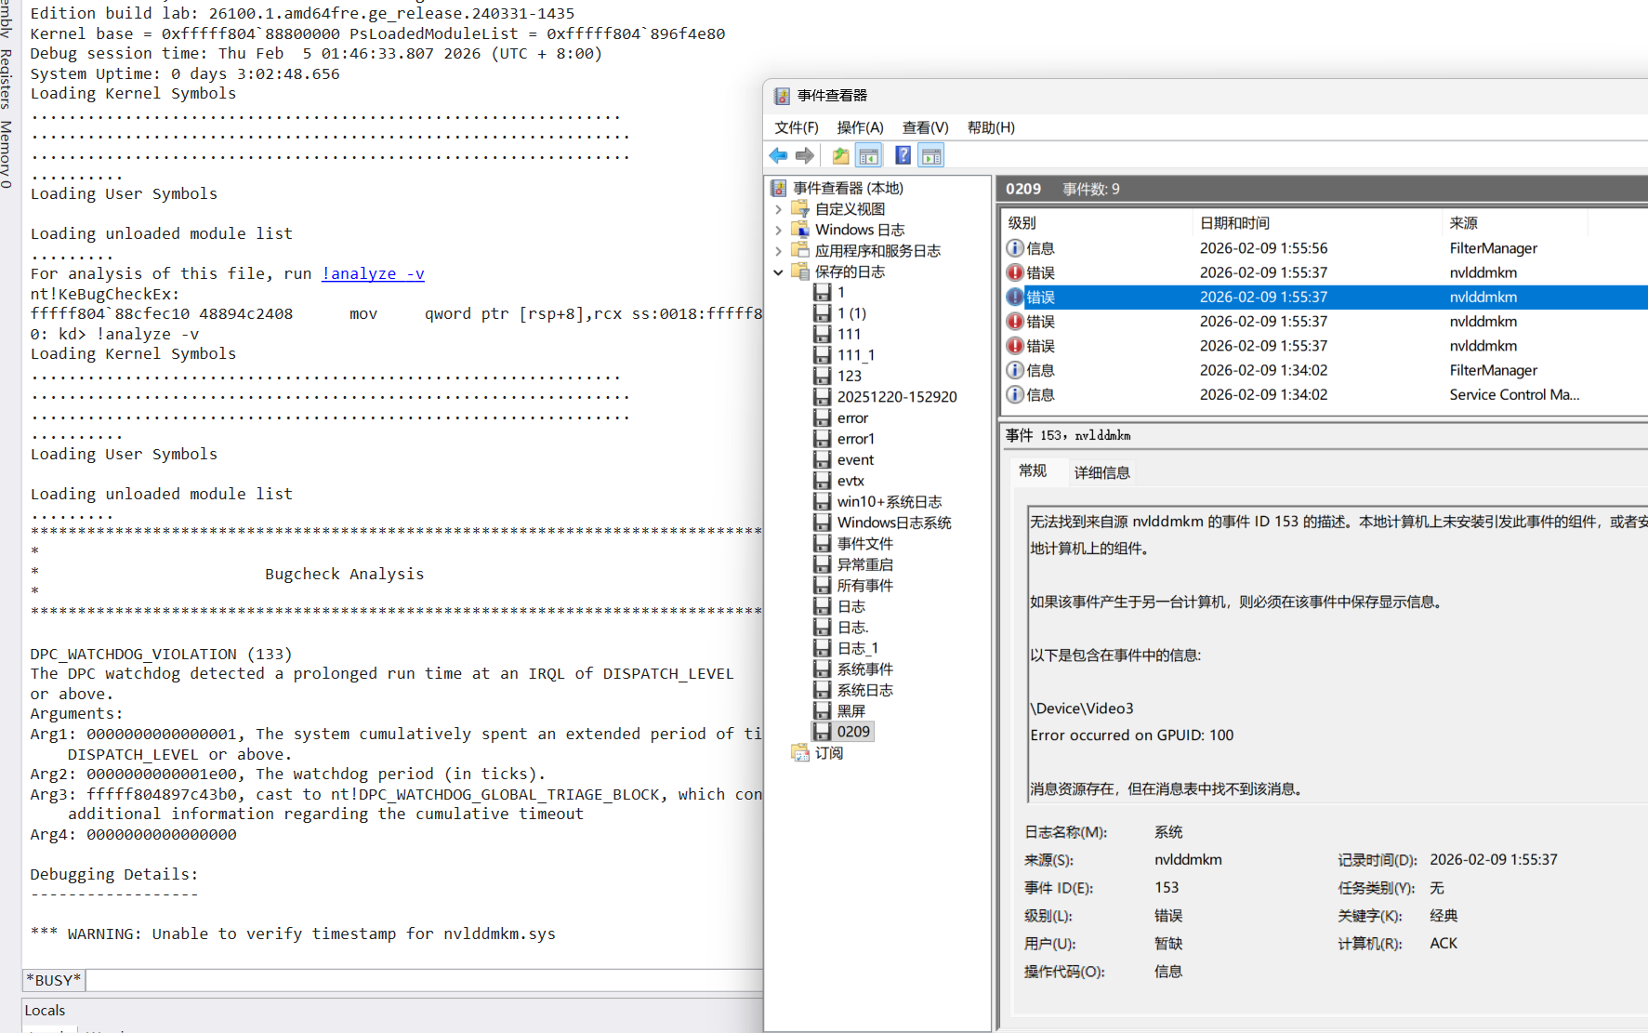Click the !analyze -v link in WinDbg

(x=373, y=273)
